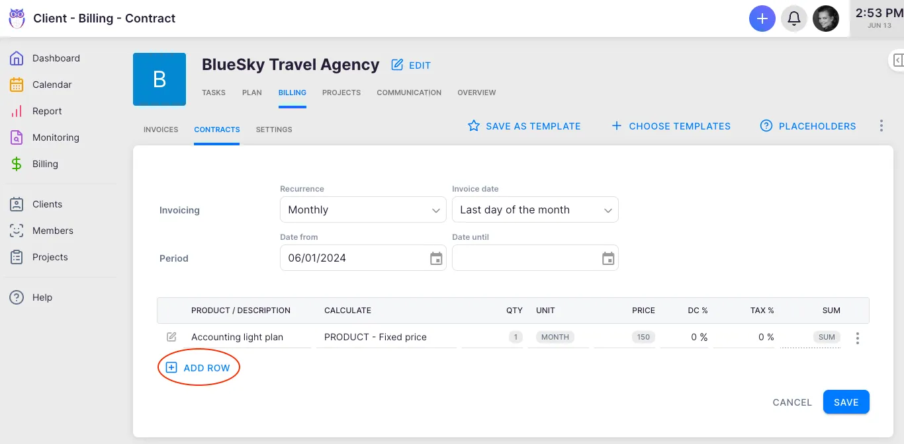Click the edit pencil icon on Accounting row
Screen dimensions: 904x444
[x=171, y=337]
